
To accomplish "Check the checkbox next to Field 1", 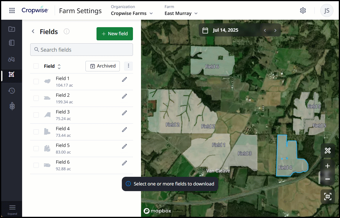I will 36,81.
